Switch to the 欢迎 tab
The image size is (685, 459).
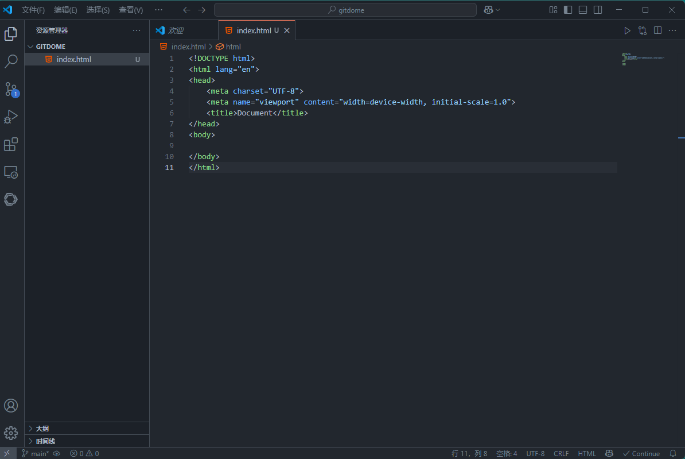click(x=176, y=30)
